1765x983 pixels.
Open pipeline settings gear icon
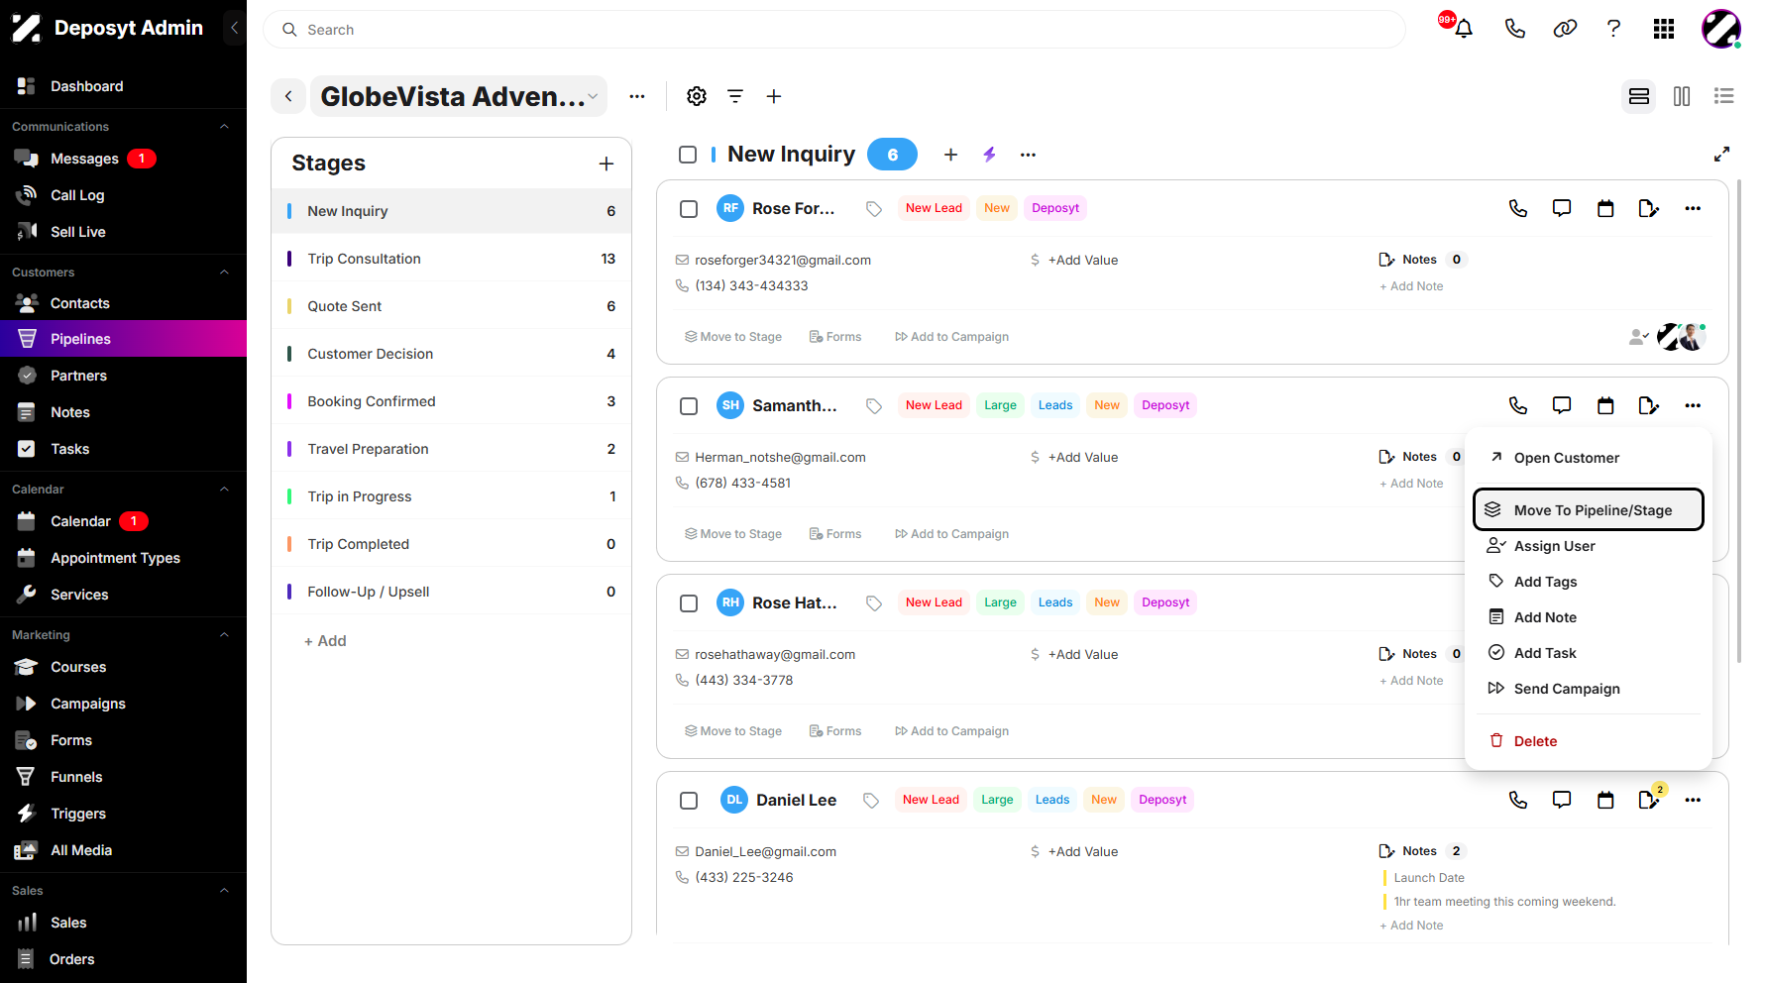coord(697,96)
